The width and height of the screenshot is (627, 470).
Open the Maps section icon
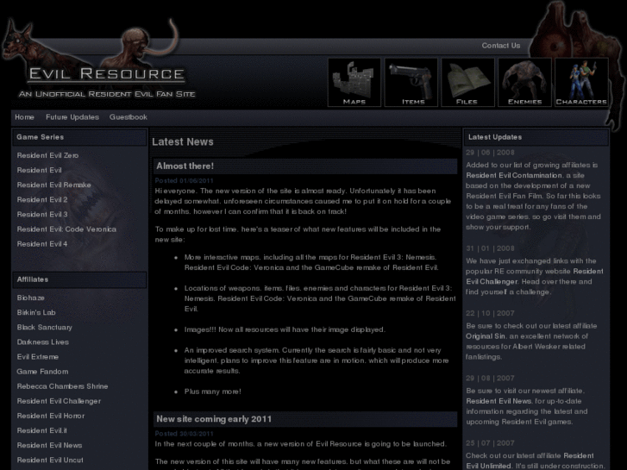(x=354, y=83)
